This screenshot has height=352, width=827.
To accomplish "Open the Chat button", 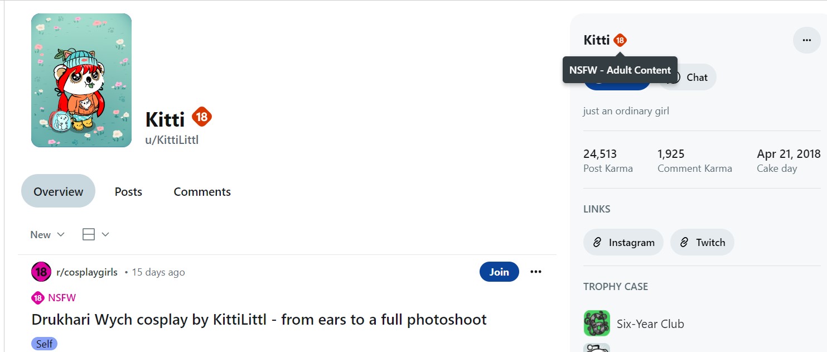I will 689,78.
